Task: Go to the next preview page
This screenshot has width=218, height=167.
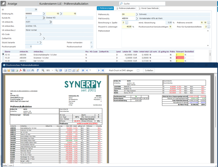Action: pos(99,70)
